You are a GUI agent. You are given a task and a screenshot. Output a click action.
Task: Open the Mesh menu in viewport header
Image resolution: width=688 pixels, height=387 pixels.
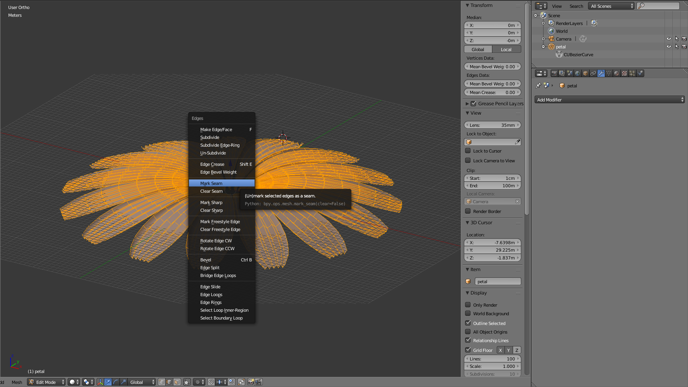tap(17, 382)
